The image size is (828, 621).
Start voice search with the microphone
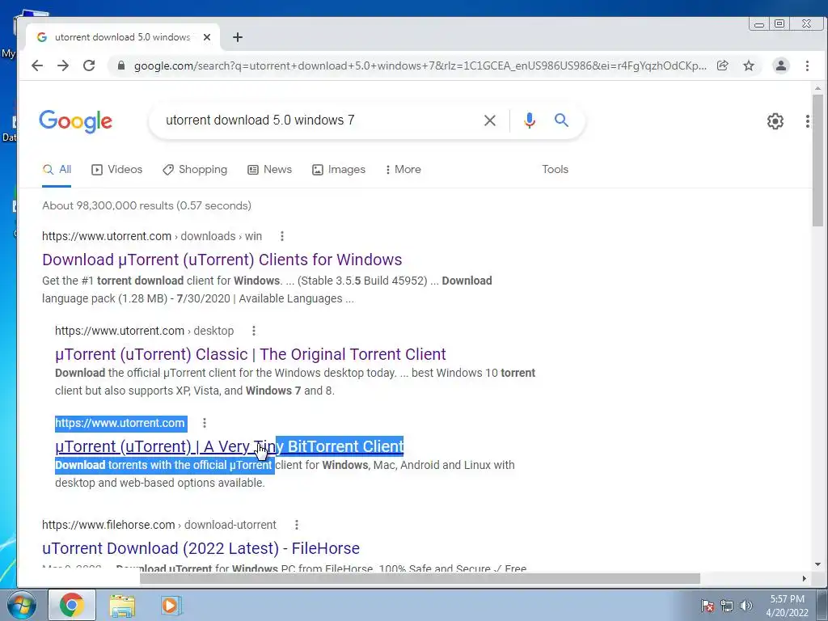click(529, 120)
